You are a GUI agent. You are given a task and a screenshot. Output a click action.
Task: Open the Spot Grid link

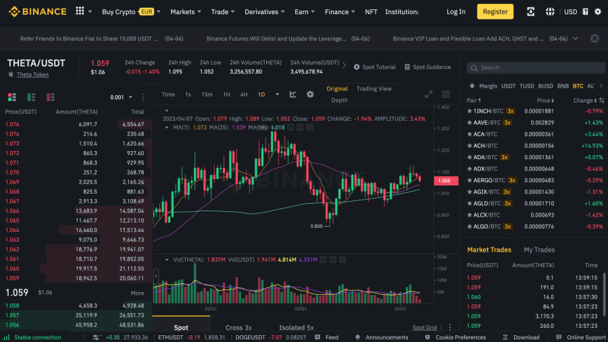[424, 327]
